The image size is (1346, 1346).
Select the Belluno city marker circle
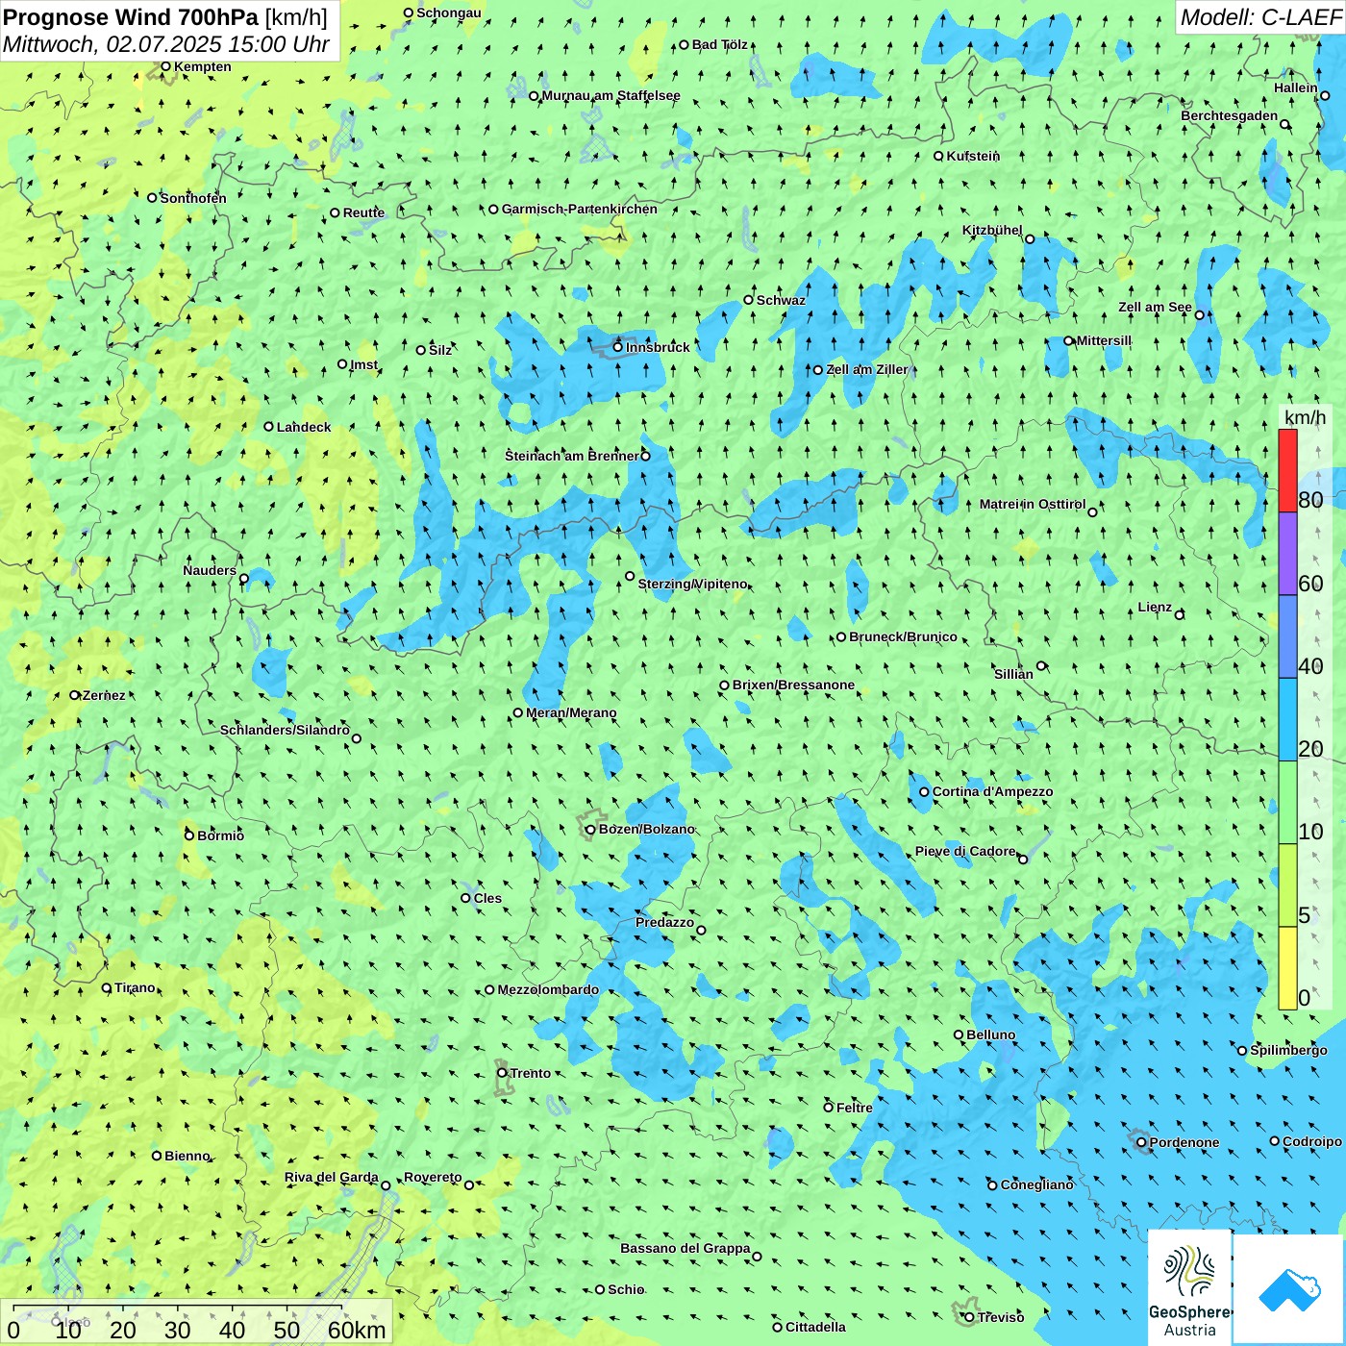[959, 1034]
